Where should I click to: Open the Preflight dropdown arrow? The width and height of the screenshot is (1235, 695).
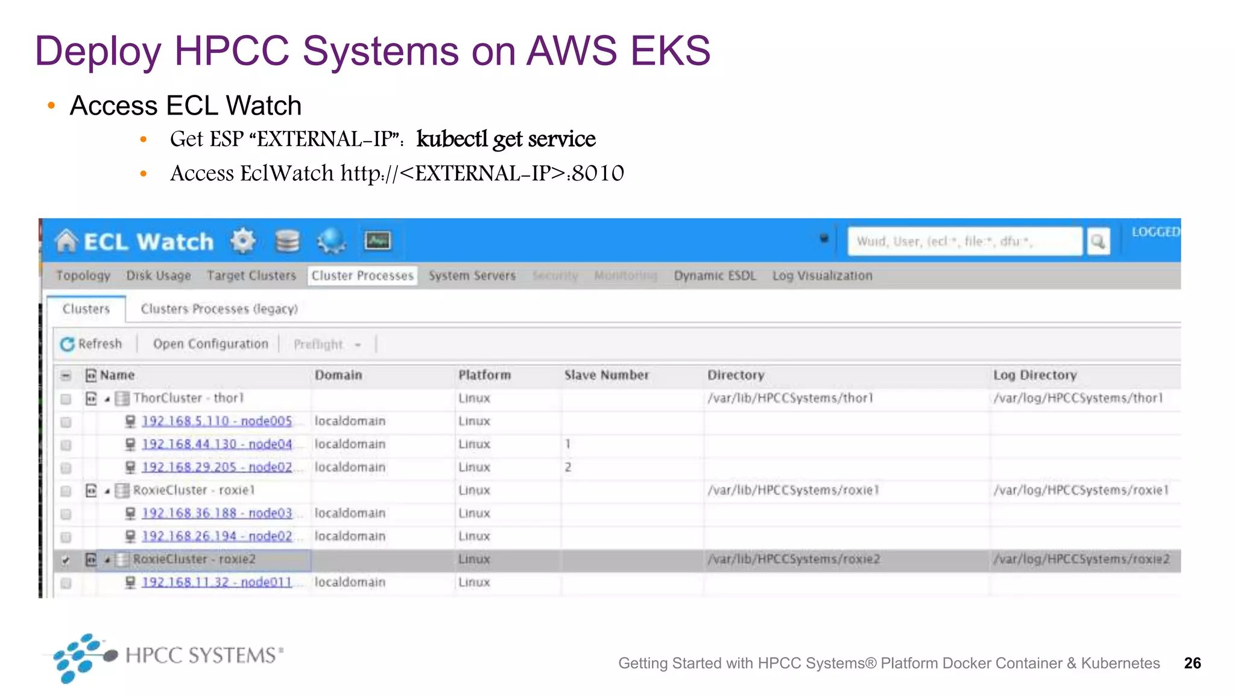[358, 345]
